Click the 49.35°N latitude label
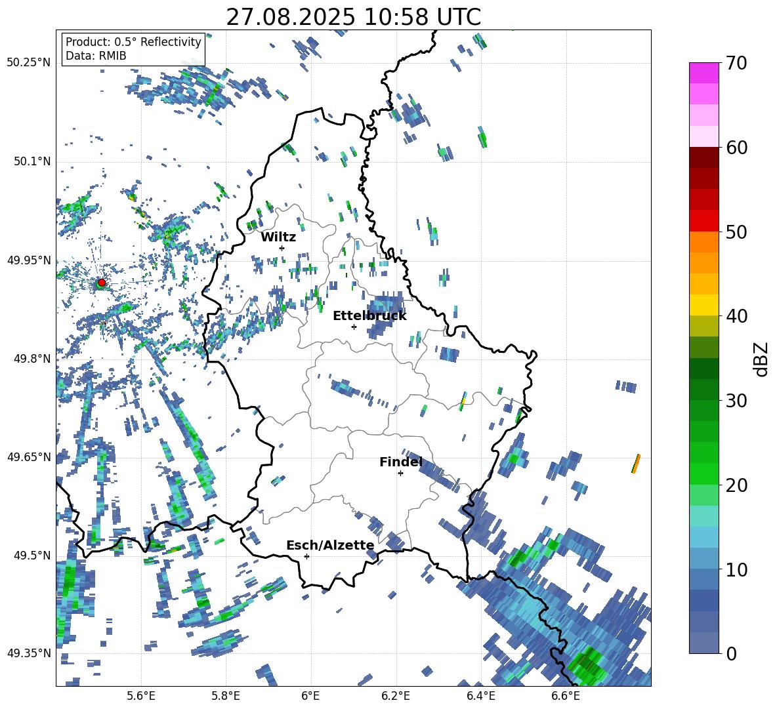This screenshot has height=709, width=777. pos(29,653)
